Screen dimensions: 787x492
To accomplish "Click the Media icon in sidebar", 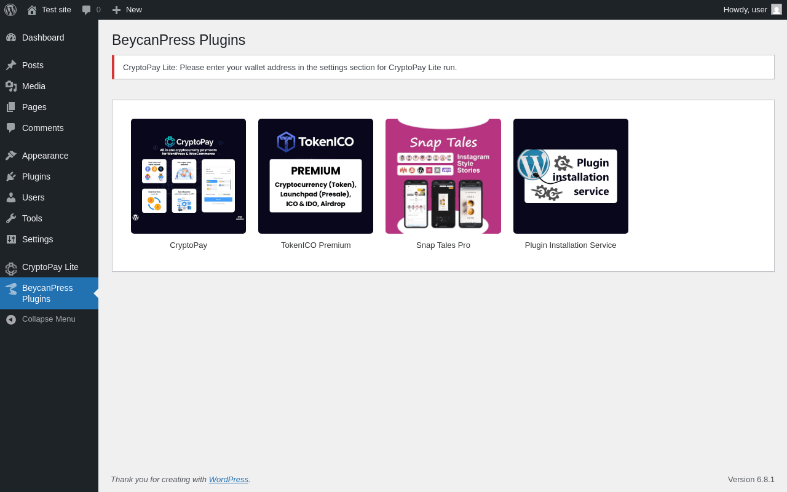I will pyautogui.click(x=11, y=86).
